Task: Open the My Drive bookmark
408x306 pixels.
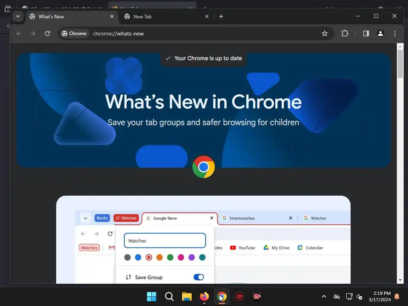Action: (277, 248)
